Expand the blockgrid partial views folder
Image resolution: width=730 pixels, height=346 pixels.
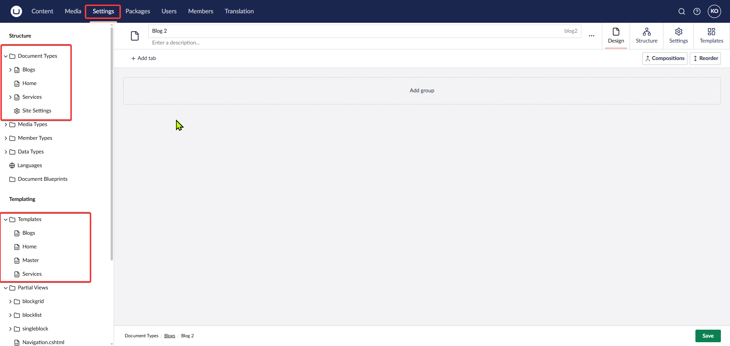pyautogui.click(x=11, y=301)
